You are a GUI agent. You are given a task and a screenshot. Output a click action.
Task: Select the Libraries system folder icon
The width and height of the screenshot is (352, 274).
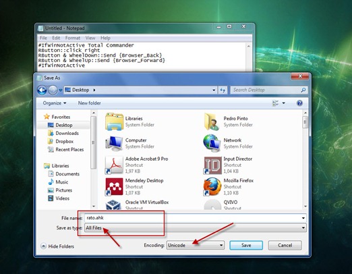[x=115, y=121]
